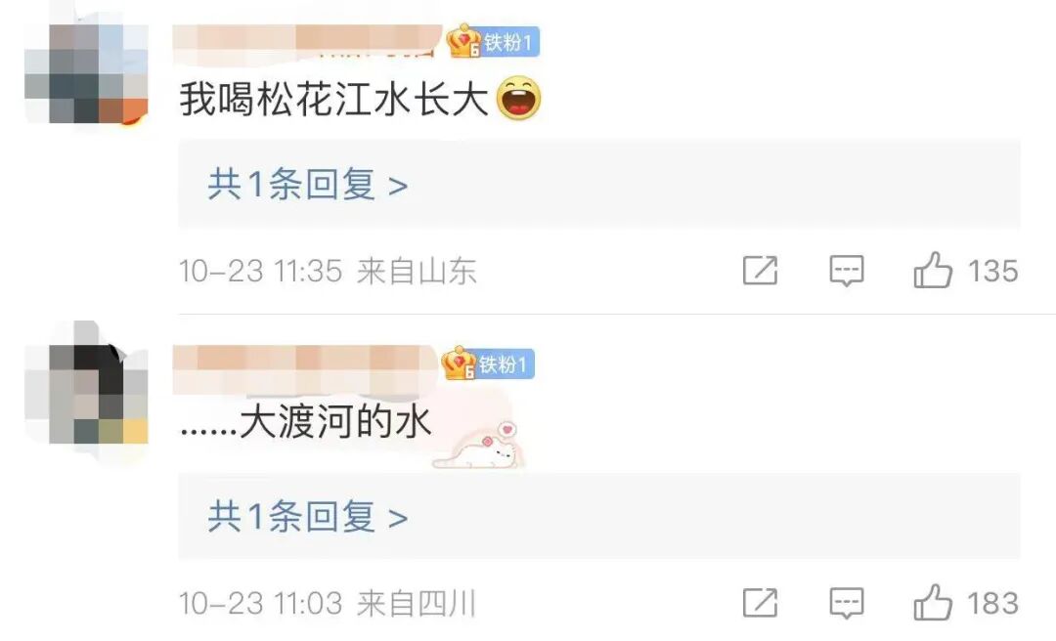This screenshot has width=1056, height=641.
Task: Open the blurred username of the second commenter
Action: [305, 368]
